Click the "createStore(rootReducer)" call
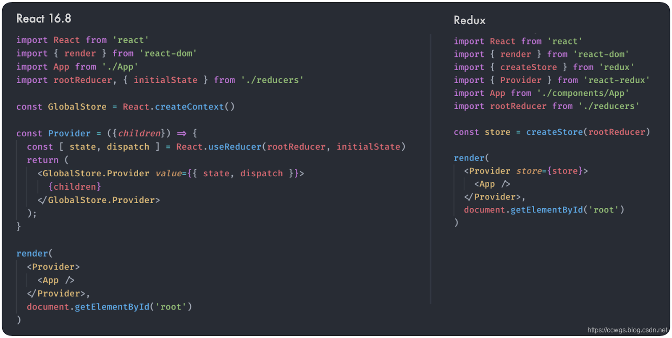The height and width of the screenshot is (338, 672). pyautogui.click(x=588, y=132)
